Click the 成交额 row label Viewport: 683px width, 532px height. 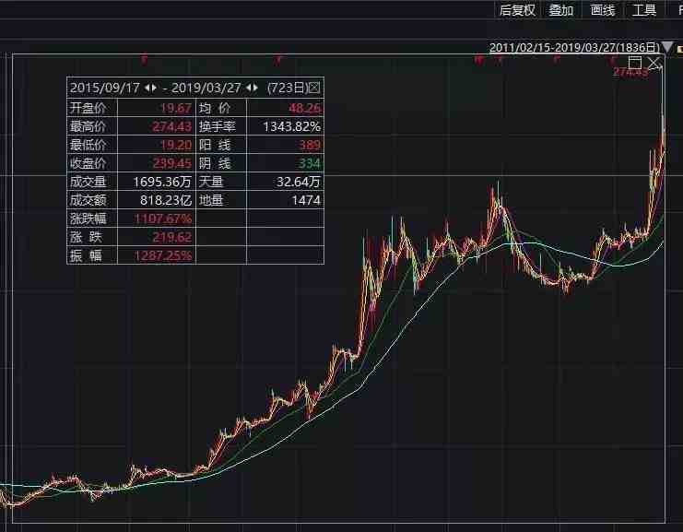coord(88,200)
